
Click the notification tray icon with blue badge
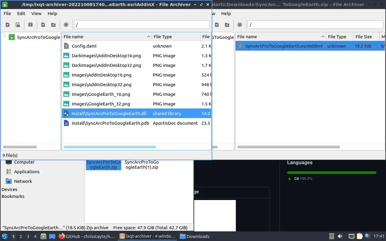tap(367, 236)
